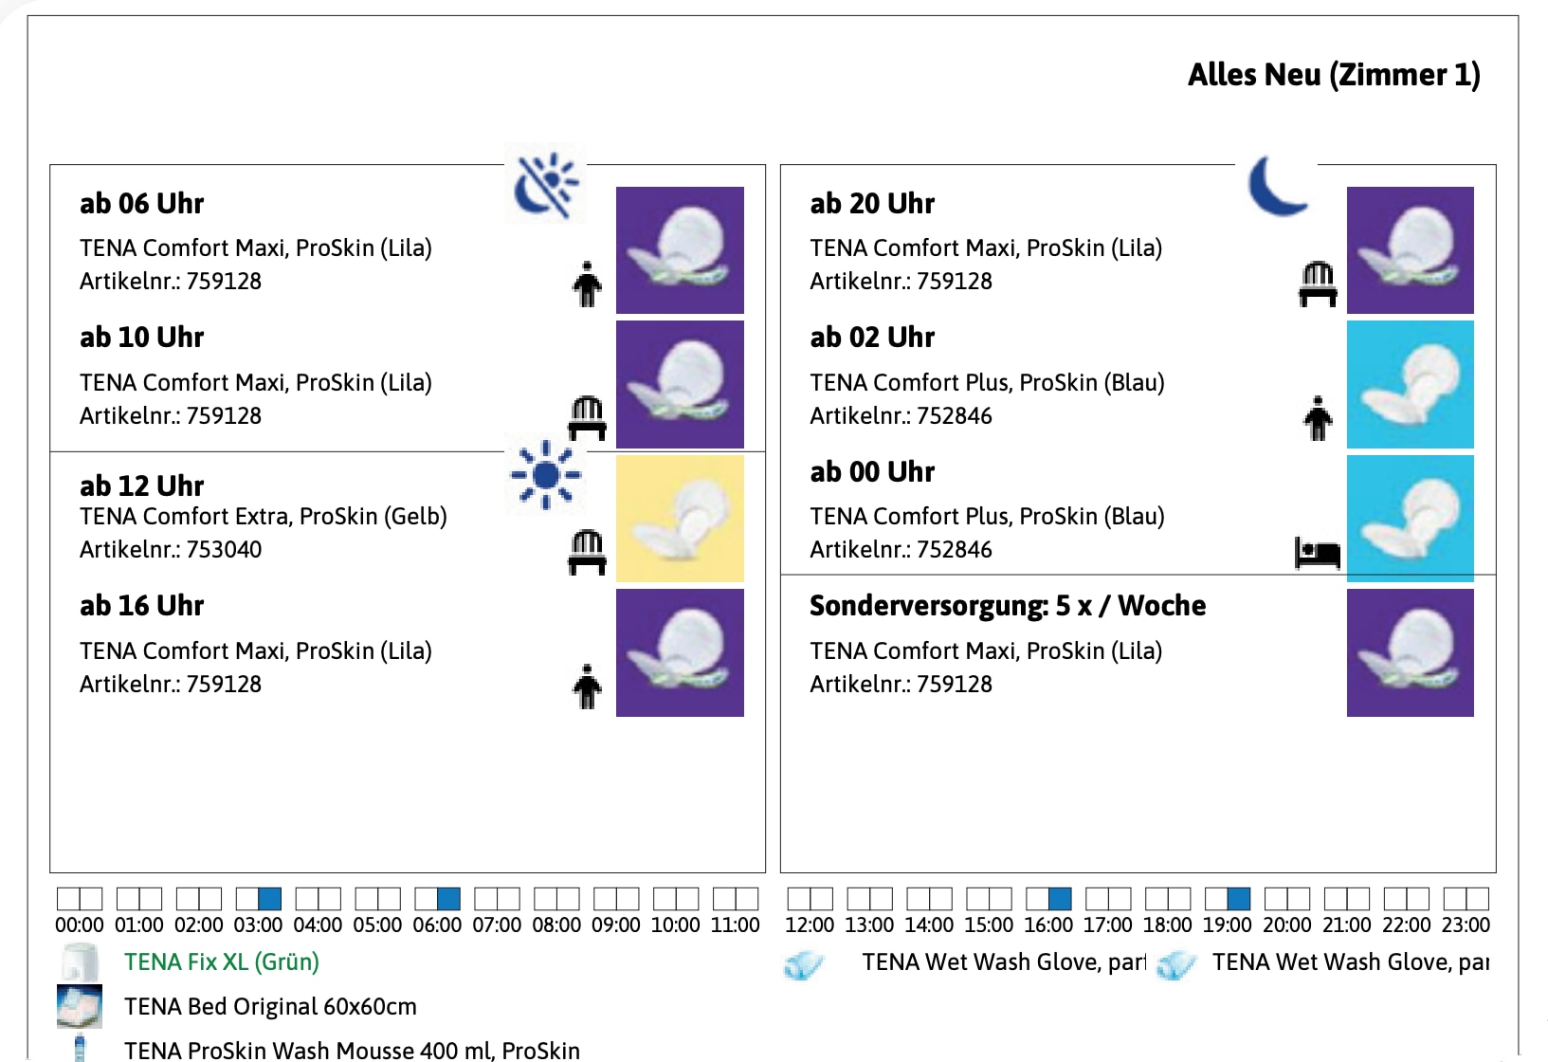
Task: Toggle the filled 03:00 timeline box
Action: [x=270, y=898]
